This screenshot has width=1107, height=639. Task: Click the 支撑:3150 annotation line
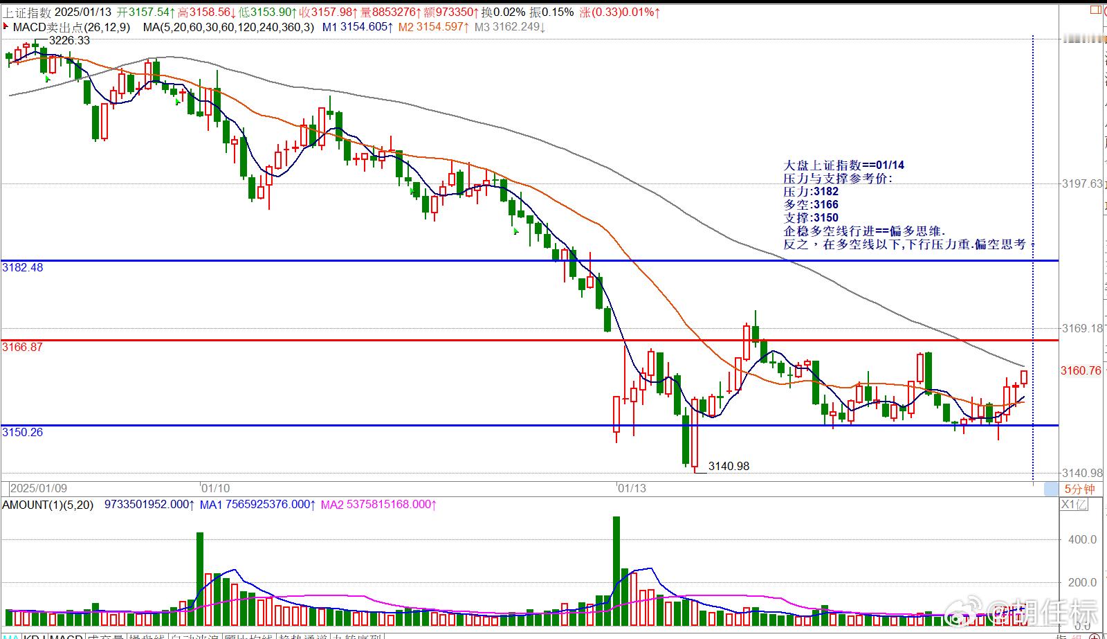tap(811, 218)
